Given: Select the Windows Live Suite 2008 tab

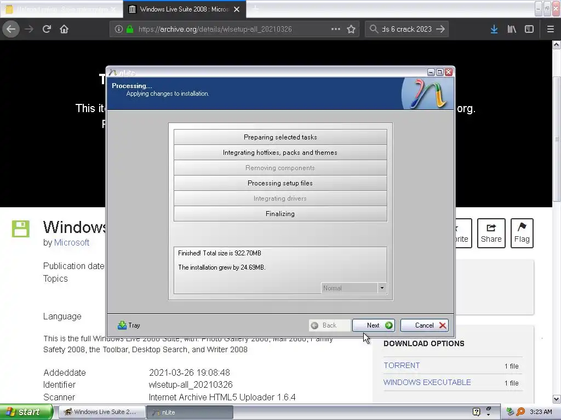Looking at the screenshot, I should click(184, 9).
